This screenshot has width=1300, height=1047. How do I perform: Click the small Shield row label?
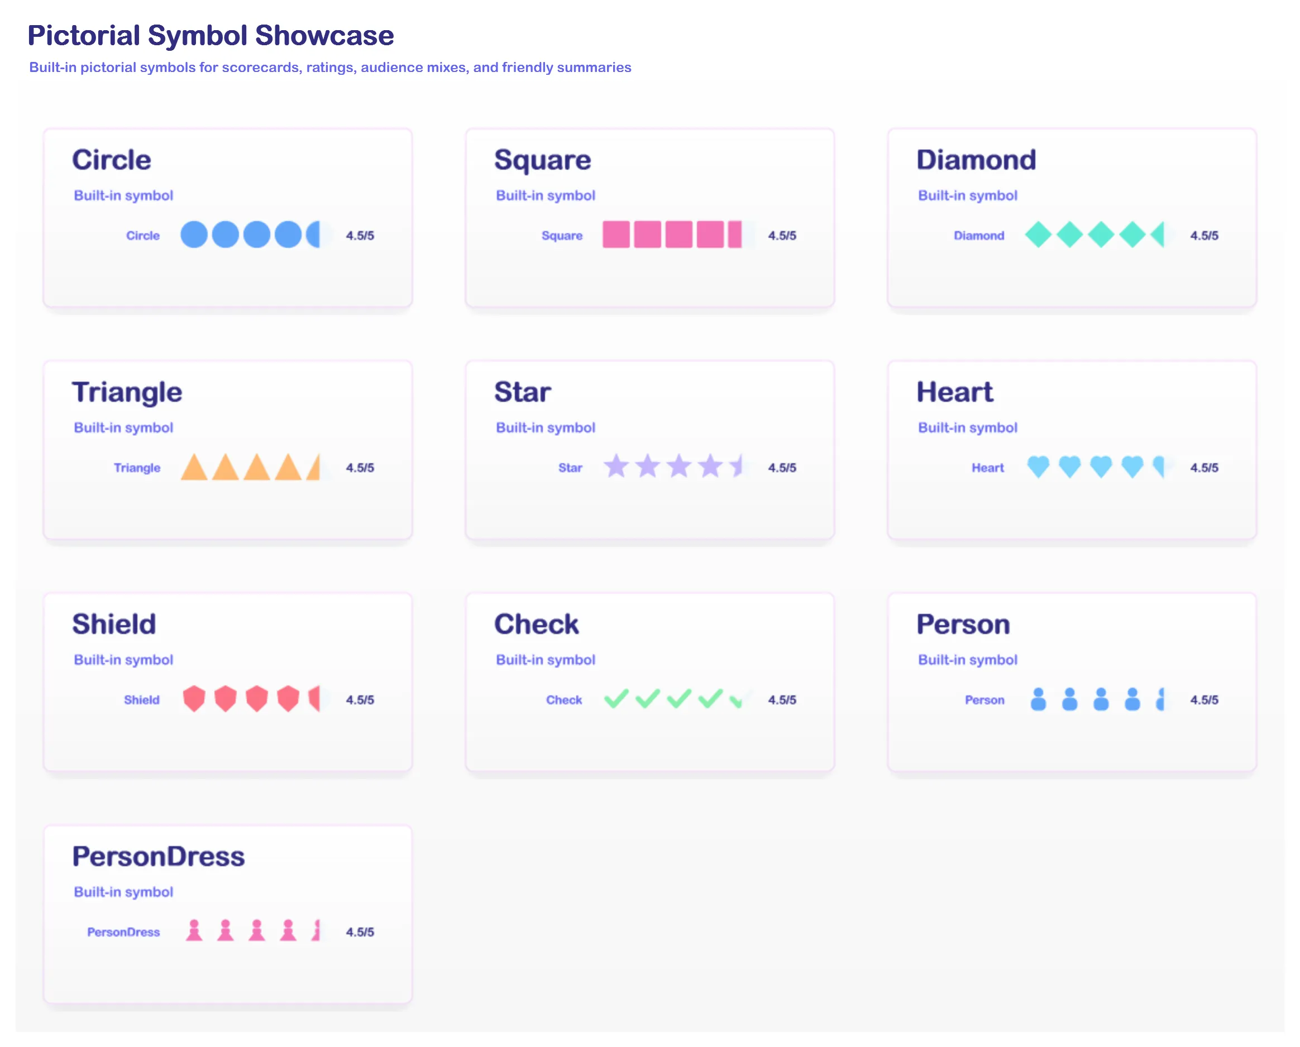142,700
